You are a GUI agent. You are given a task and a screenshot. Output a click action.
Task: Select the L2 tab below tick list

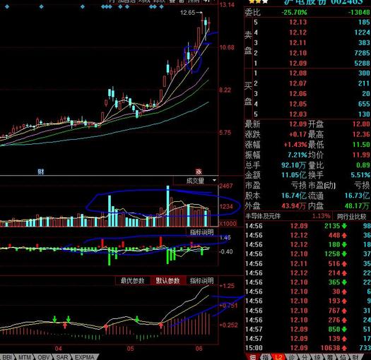point(278,357)
